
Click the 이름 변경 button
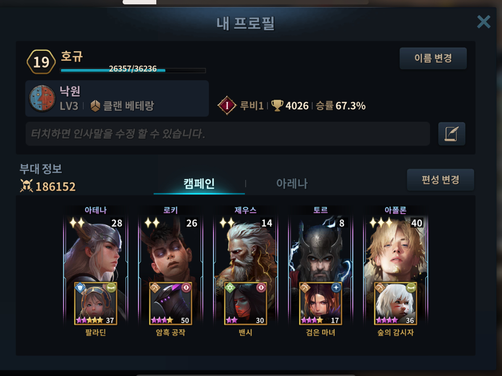pyautogui.click(x=433, y=58)
